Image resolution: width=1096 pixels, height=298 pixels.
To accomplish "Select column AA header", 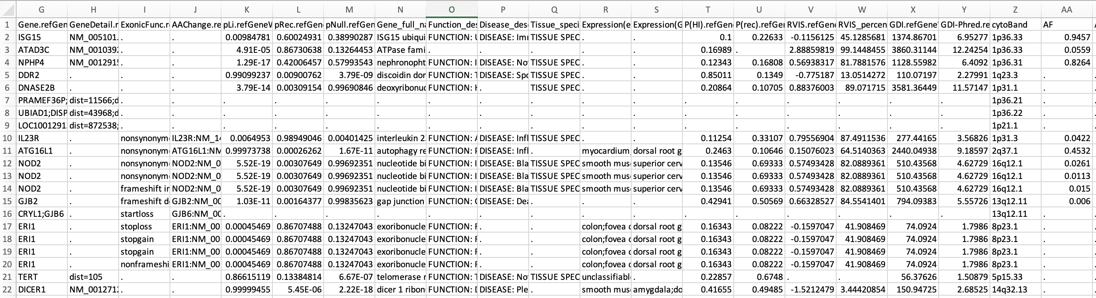I will point(1067,9).
